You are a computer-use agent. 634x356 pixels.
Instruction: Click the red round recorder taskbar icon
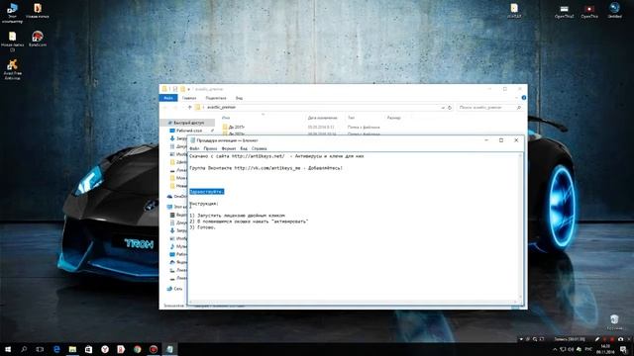(154, 349)
